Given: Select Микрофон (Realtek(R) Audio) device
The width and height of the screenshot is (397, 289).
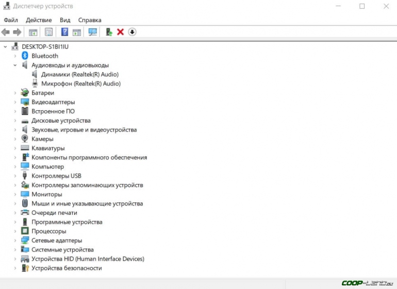Looking at the screenshot, I should [80, 83].
